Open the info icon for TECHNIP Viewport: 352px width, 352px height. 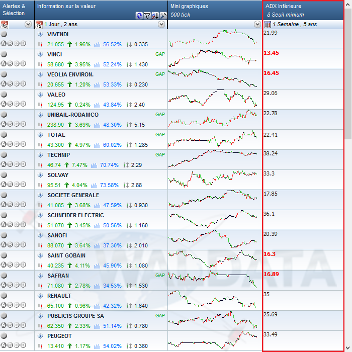pyautogui.click(x=40, y=155)
